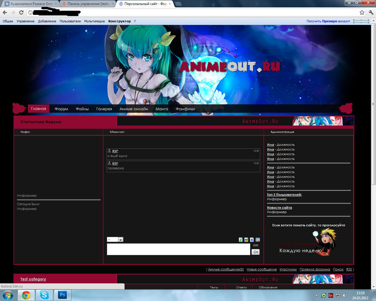Open the Конструктор admin menu
The width and height of the screenshot is (376, 301).
coord(120,21)
